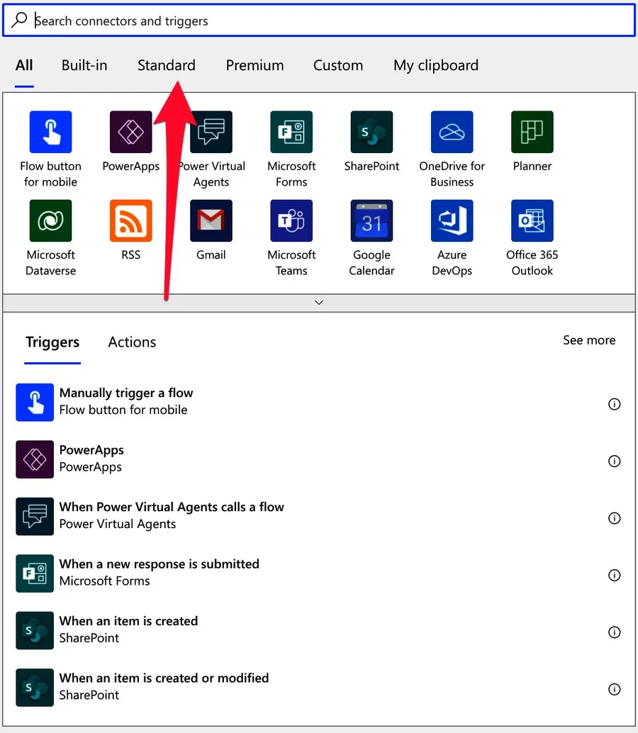
Task: Select the Power Virtual Agents connector
Action: 211,132
